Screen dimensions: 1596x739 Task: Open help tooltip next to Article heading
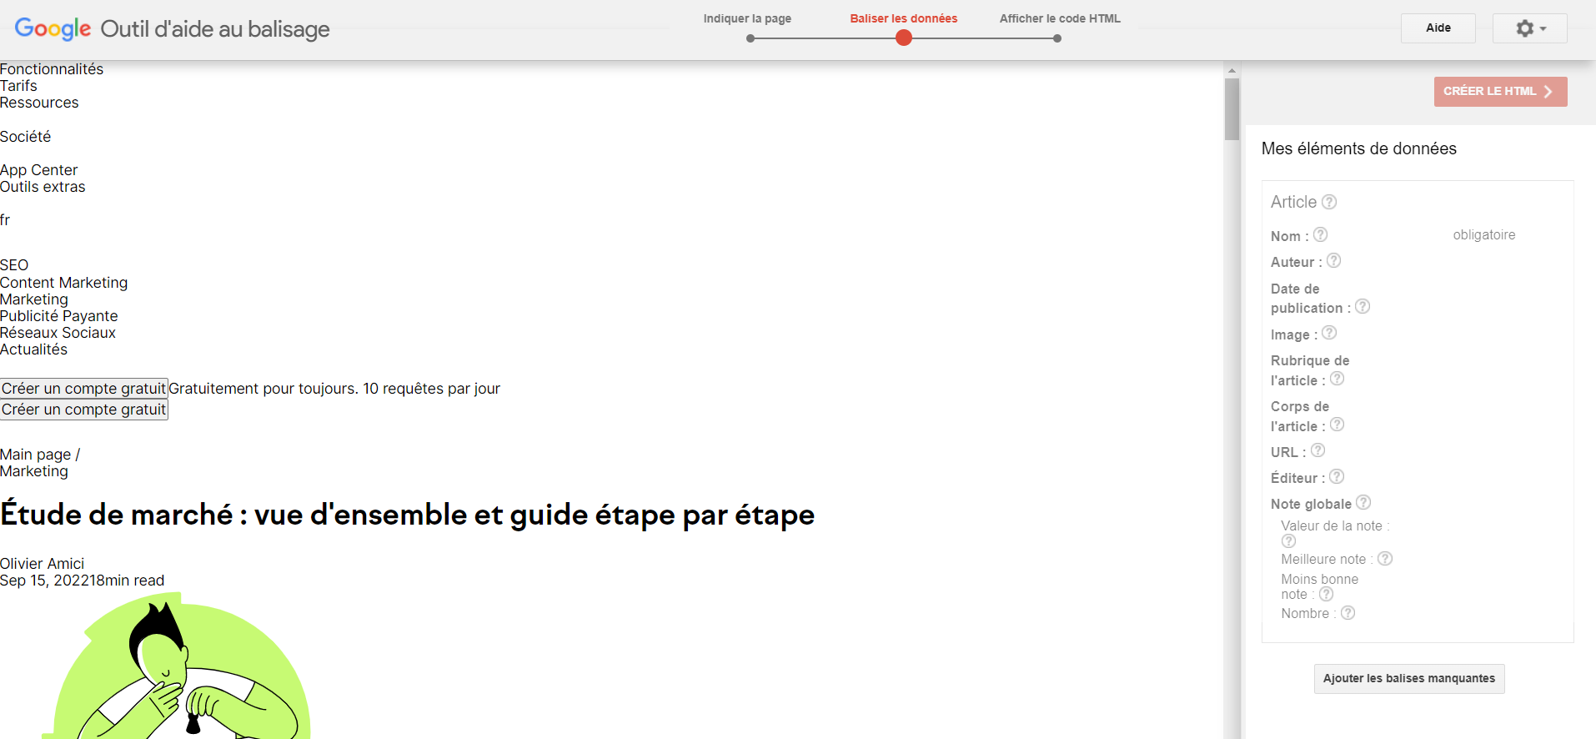tap(1329, 202)
